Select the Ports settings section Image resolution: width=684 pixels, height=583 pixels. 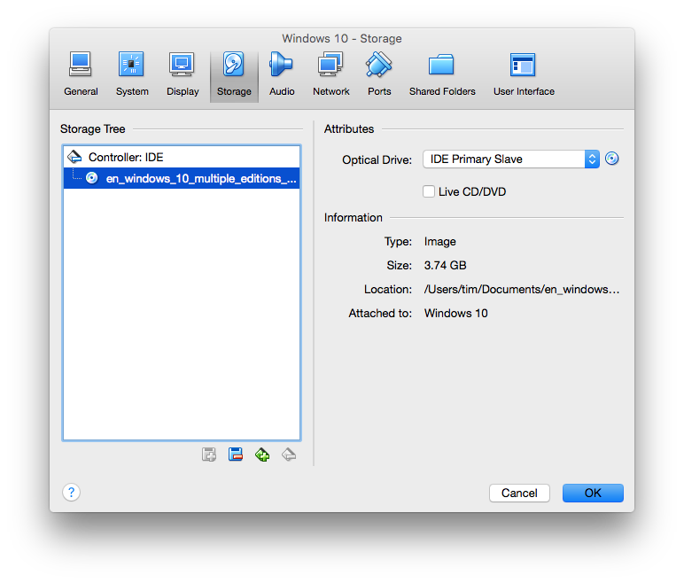coord(379,74)
